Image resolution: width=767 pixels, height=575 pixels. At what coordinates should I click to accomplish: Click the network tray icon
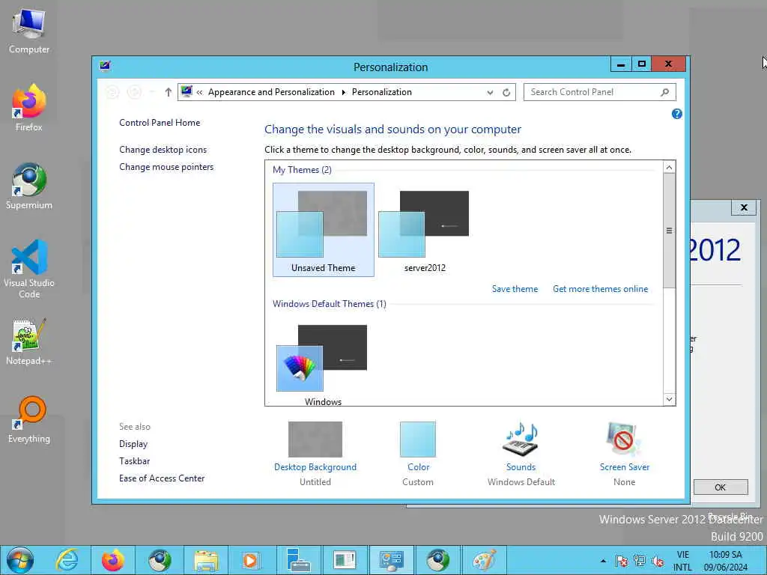click(x=640, y=562)
